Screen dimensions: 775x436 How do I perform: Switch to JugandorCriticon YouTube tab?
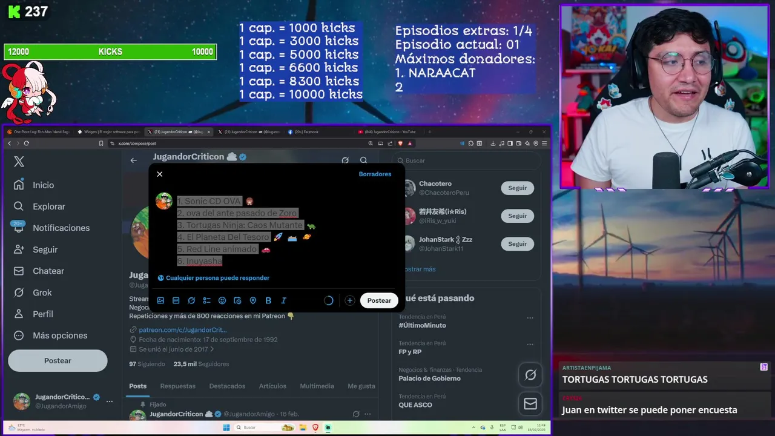389,132
